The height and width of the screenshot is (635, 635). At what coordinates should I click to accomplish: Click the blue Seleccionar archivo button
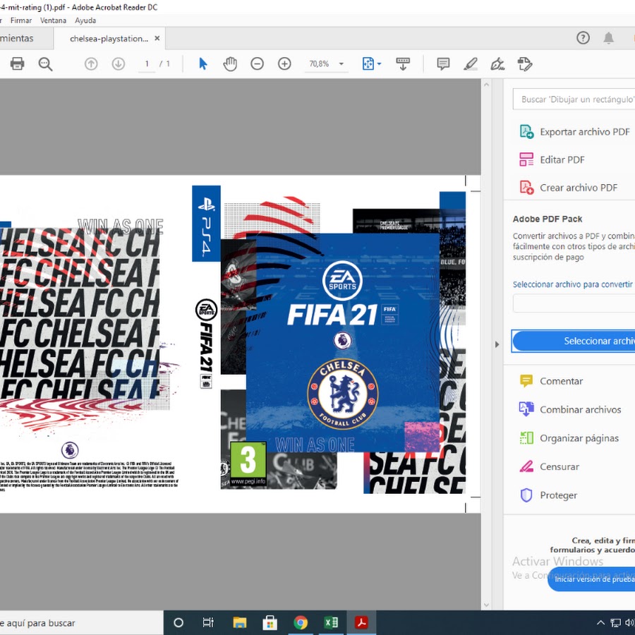(x=574, y=341)
